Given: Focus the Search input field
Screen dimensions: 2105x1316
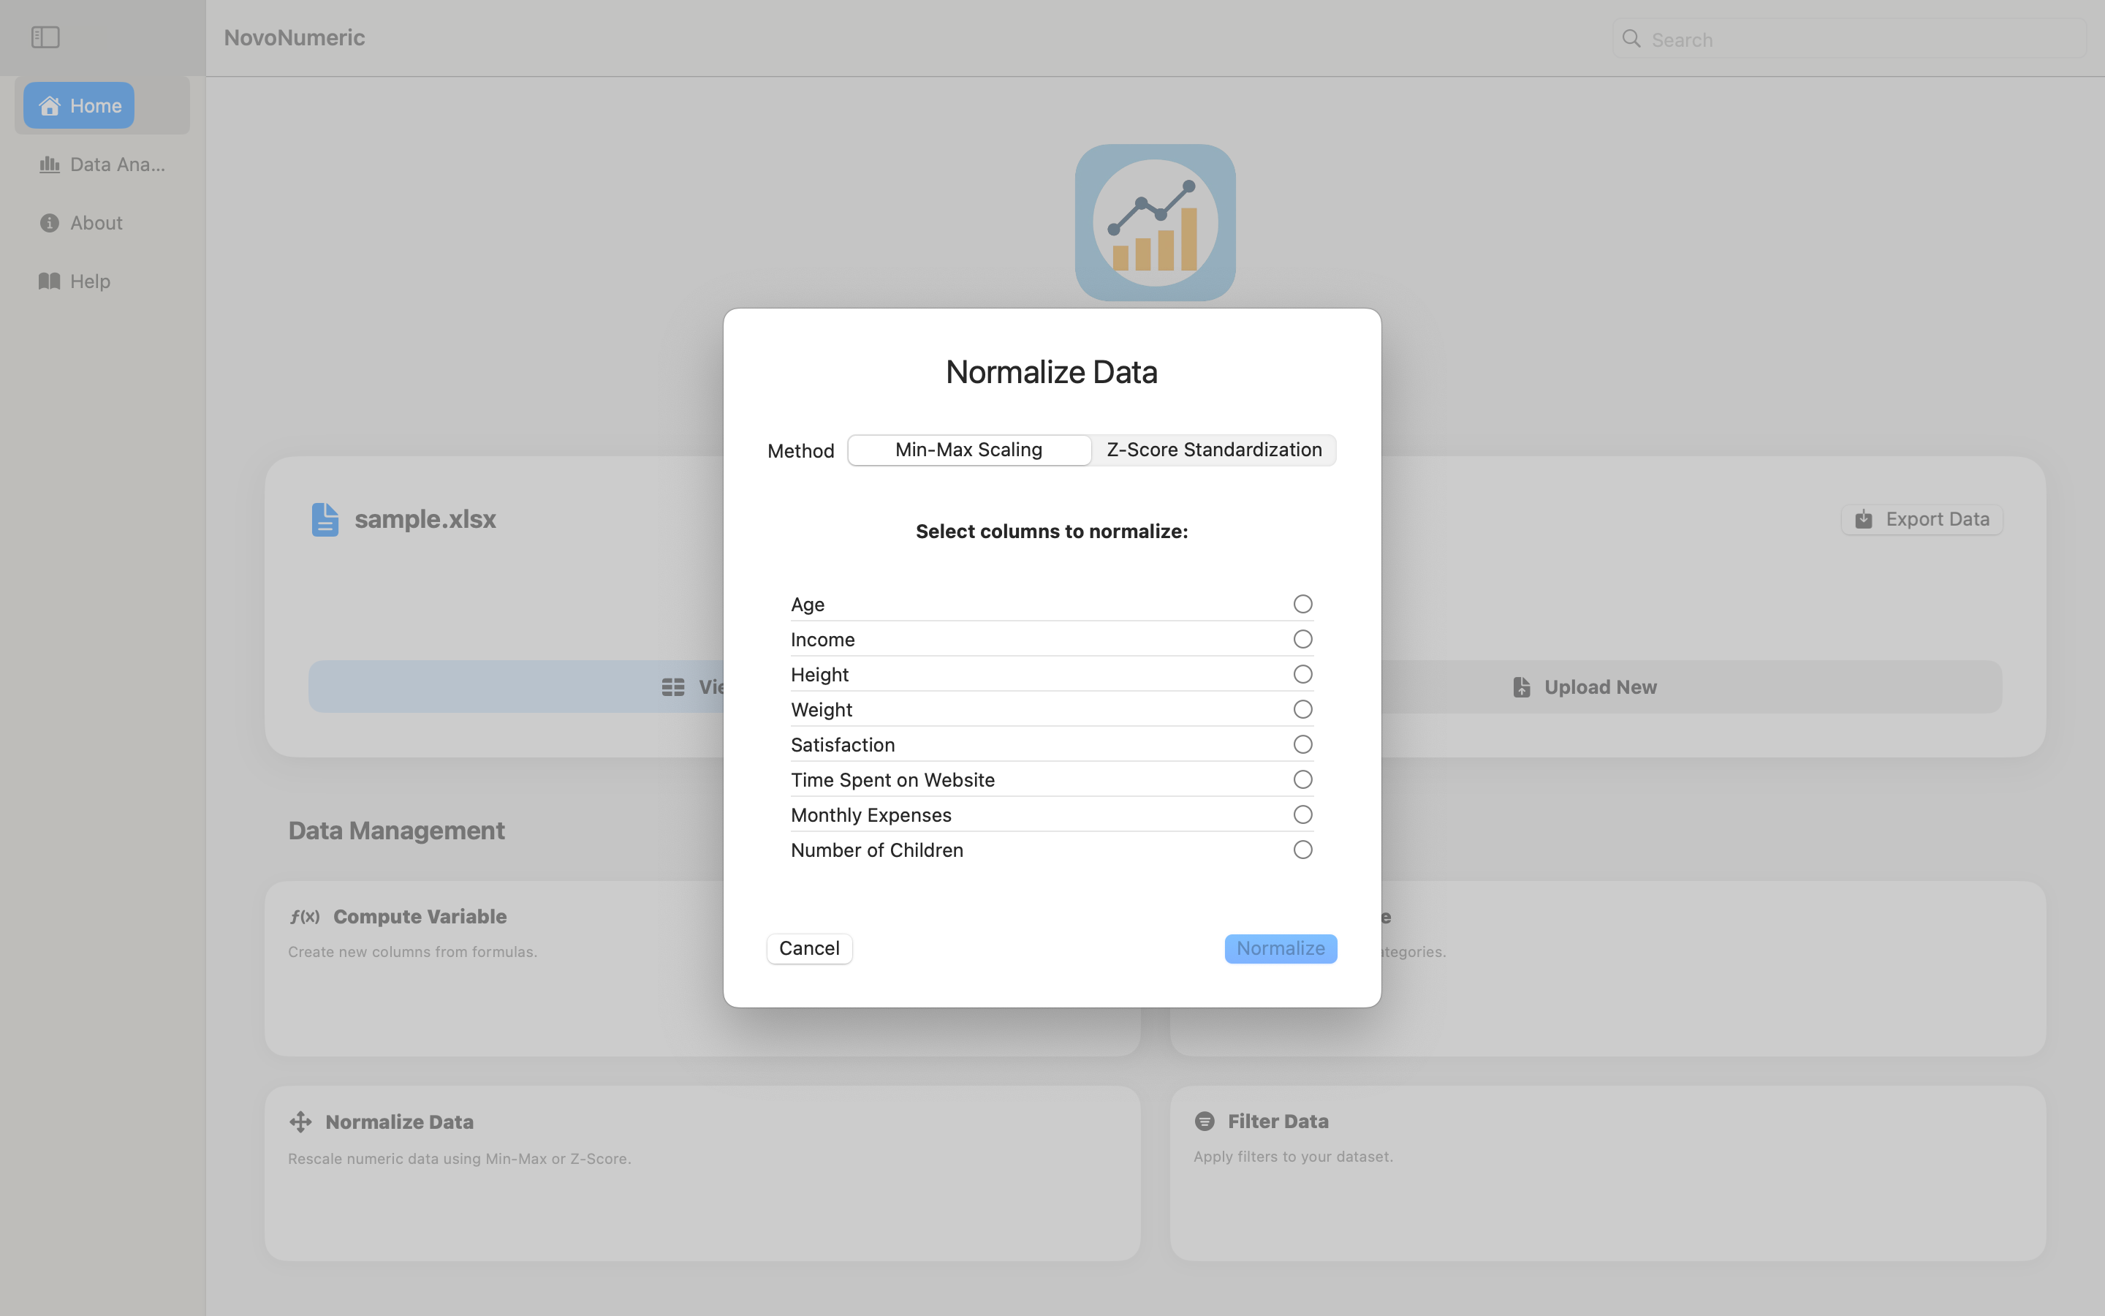Looking at the screenshot, I should (1849, 39).
